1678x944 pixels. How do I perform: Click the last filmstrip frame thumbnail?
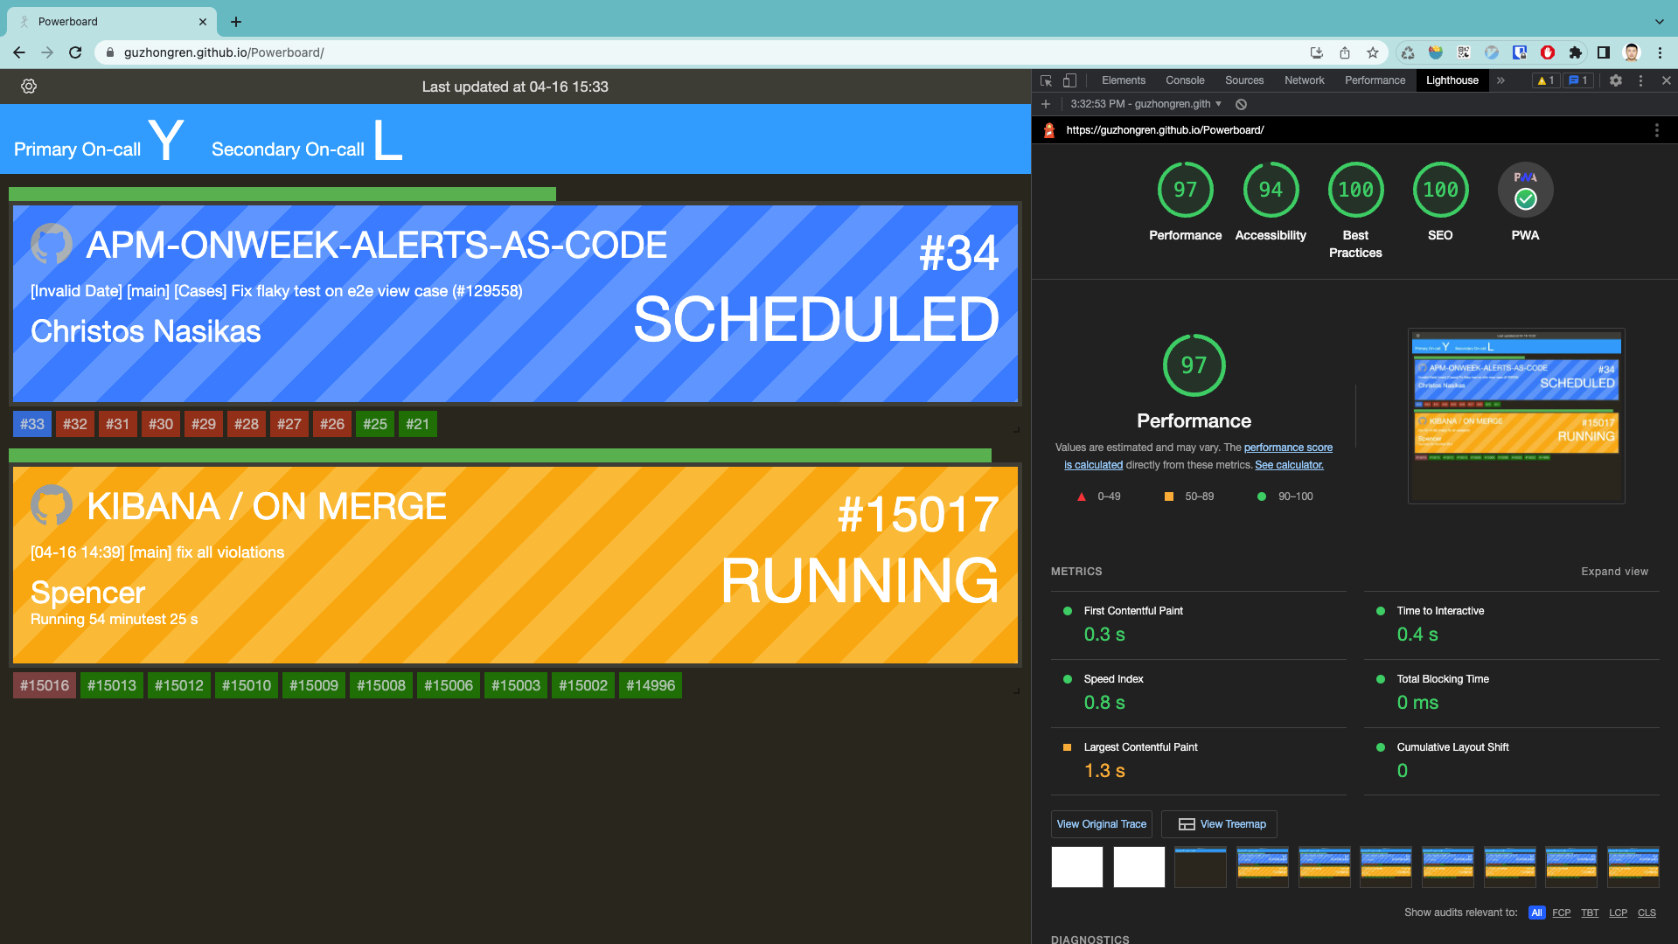point(1633,867)
